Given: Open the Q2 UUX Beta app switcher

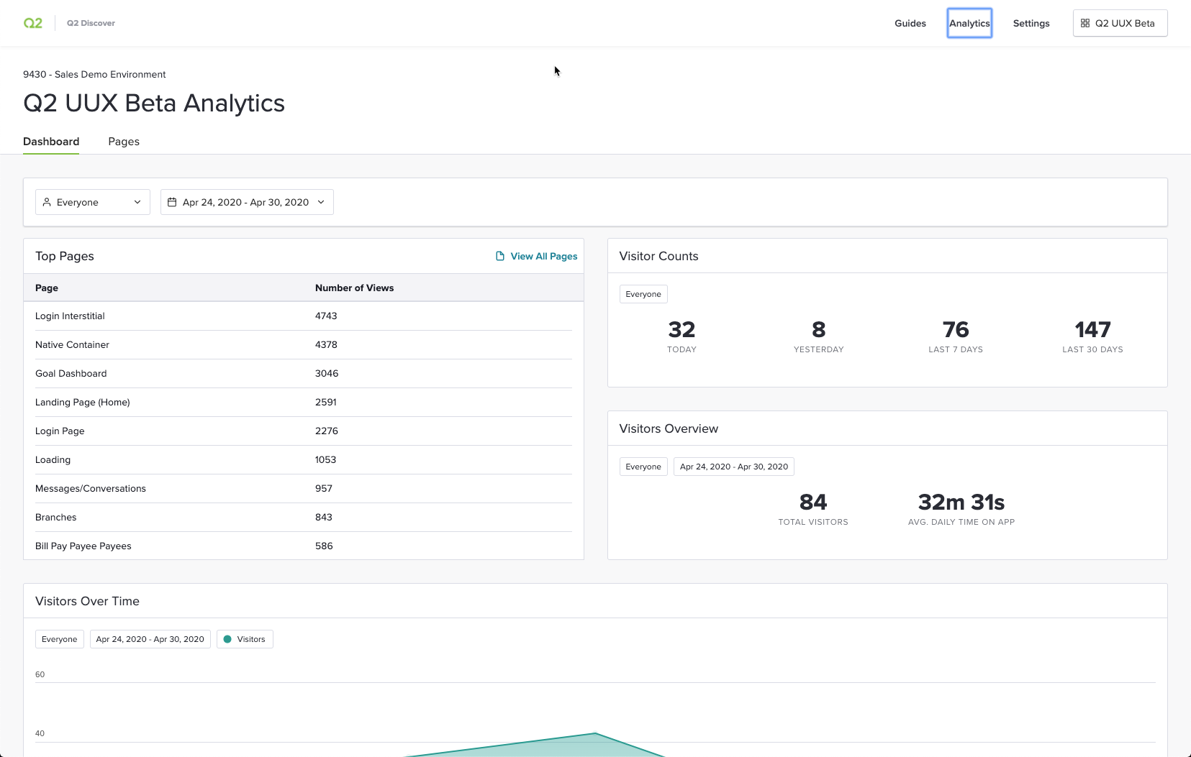Looking at the screenshot, I should [1120, 23].
